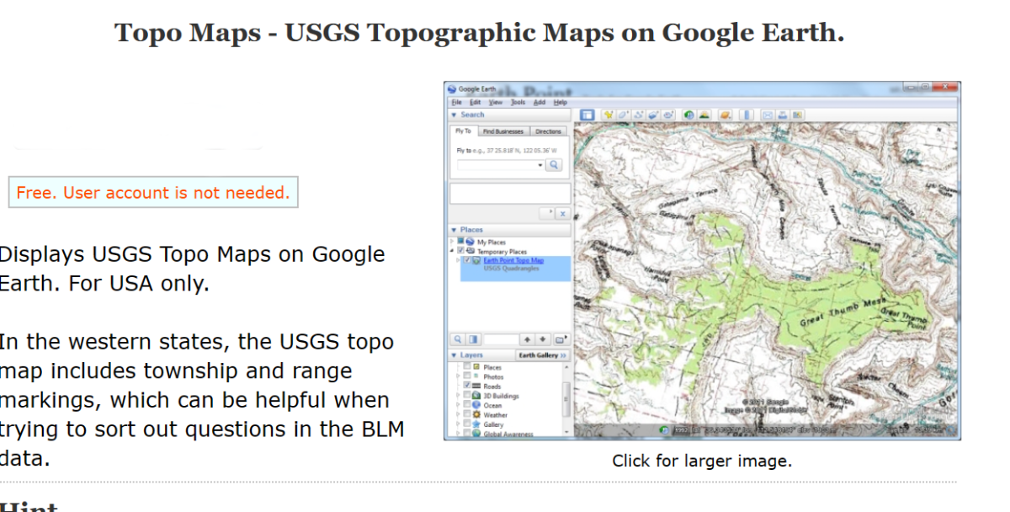Screen dimensions: 1010x512
Task: Click the 'Click for larger image.' caption
Action: 702,461
